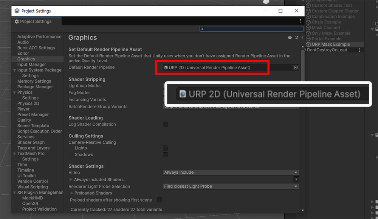This screenshot has height=219, width=378.
Task: Open Version Control settings
Action: coord(33,181)
